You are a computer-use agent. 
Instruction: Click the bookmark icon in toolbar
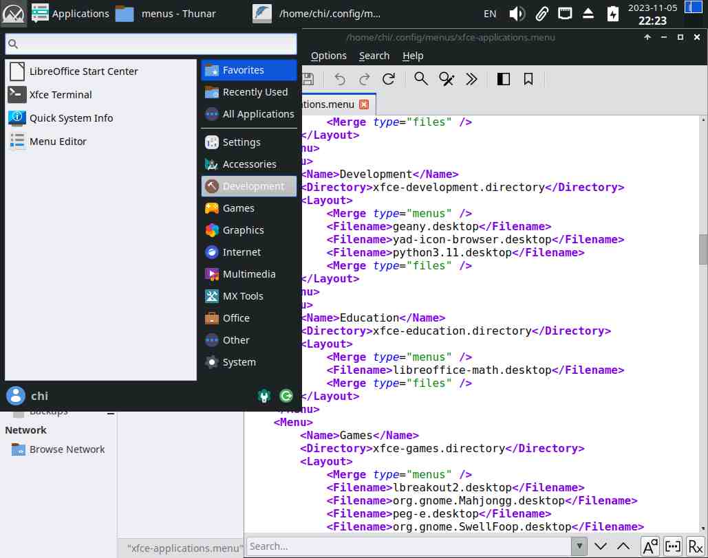tap(528, 79)
